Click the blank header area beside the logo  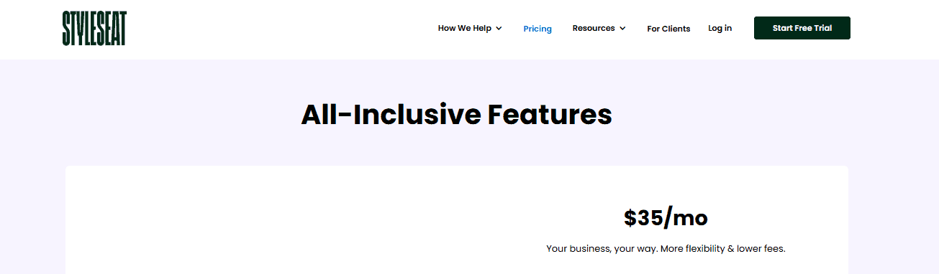[x=281, y=29]
